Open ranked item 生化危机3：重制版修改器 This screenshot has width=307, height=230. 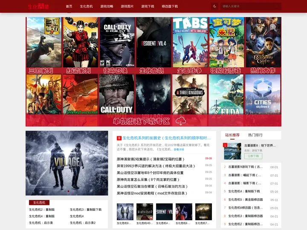click(x=246, y=216)
